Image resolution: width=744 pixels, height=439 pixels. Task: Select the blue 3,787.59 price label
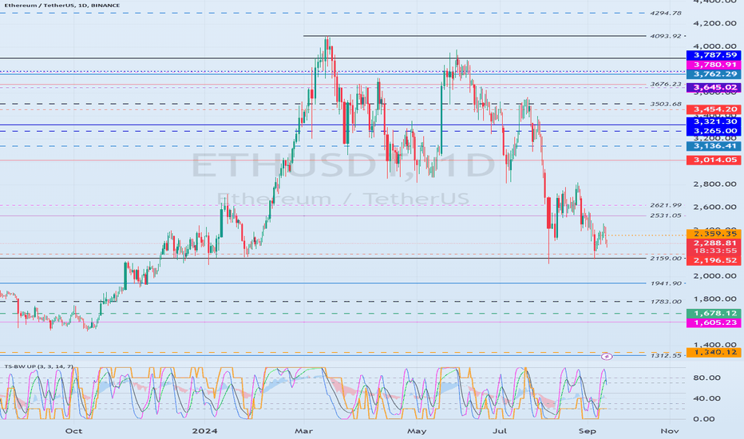click(714, 56)
